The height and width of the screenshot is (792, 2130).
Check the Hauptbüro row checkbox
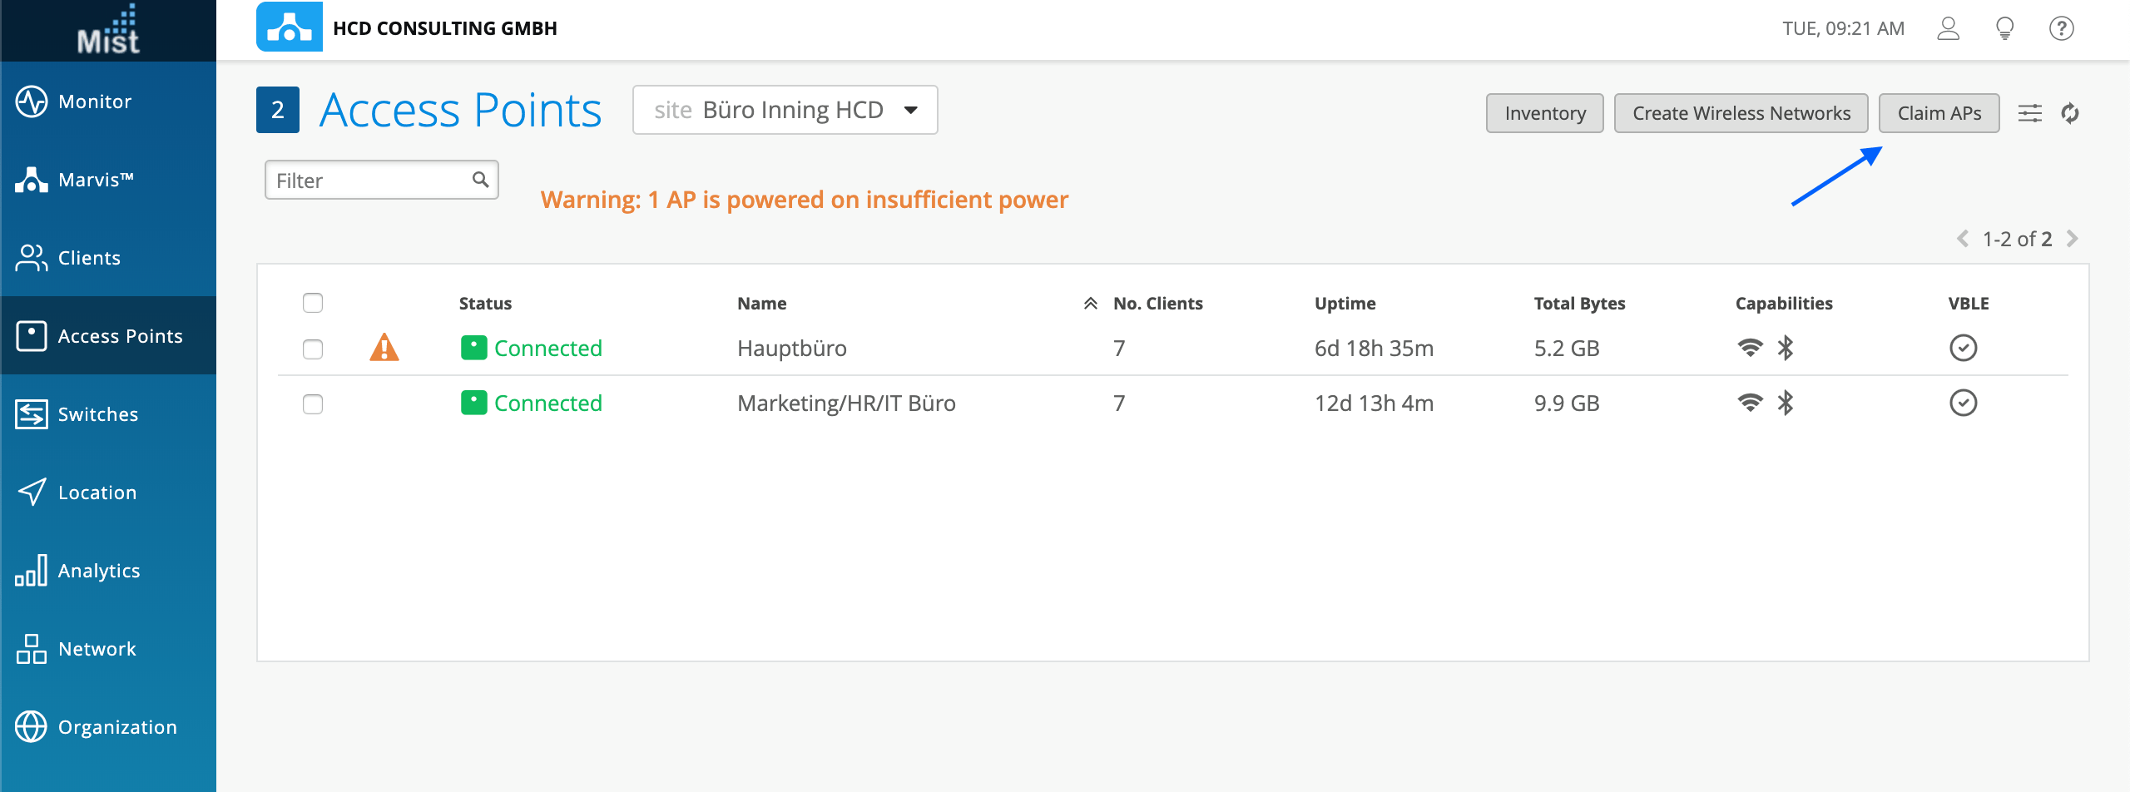pyautogui.click(x=313, y=349)
